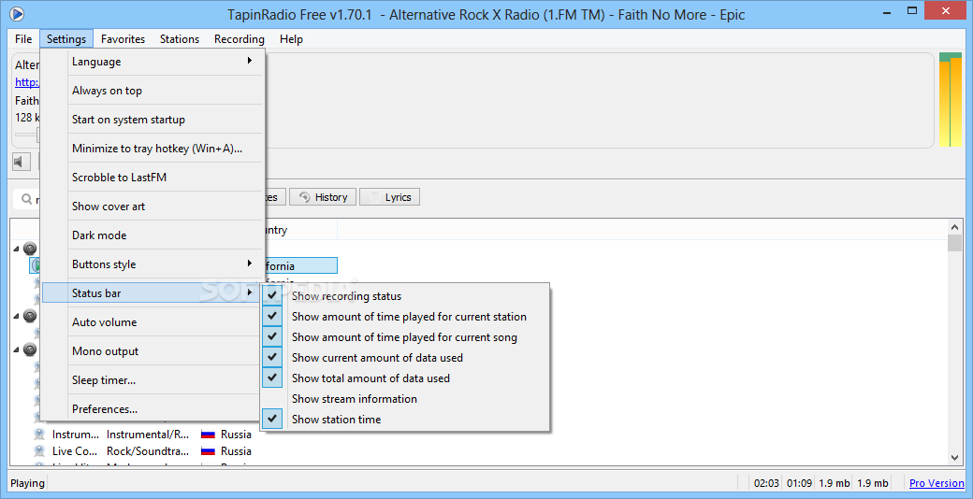Uncheck time played for current station
Viewport: 973px width, 499px height.
[x=405, y=317]
